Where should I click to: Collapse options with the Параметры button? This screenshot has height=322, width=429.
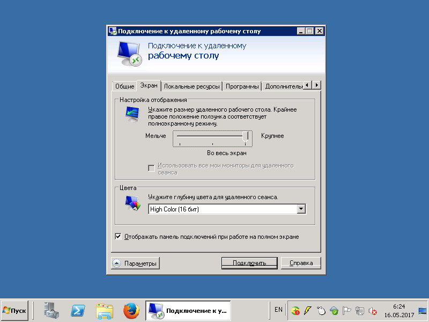[136, 263]
